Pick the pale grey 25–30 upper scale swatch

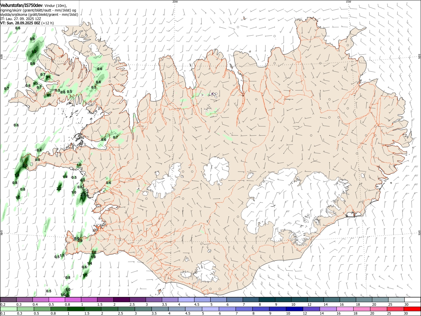[396, 300]
